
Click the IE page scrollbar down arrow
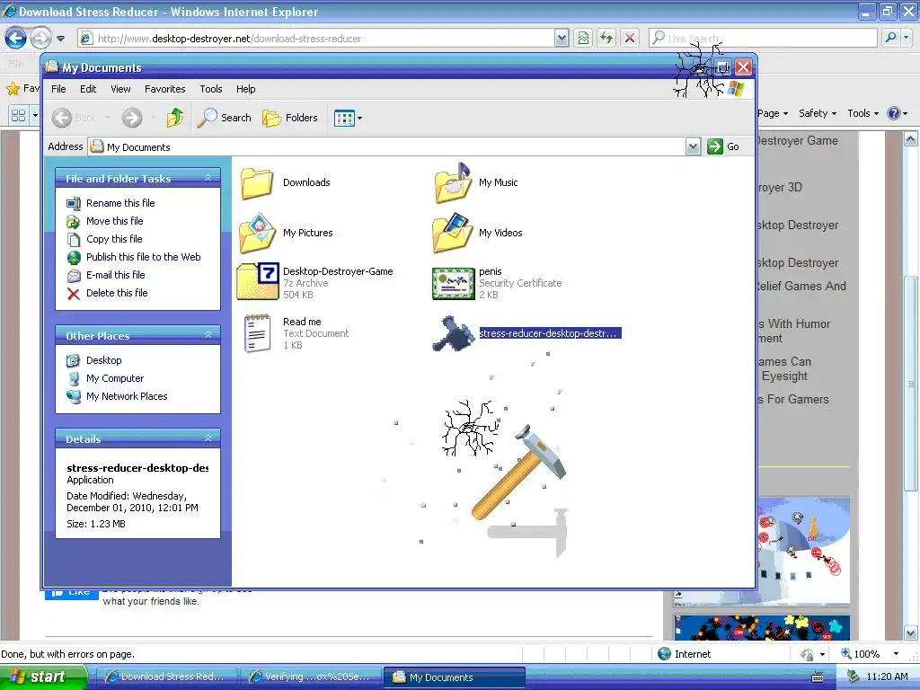pos(911,633)
